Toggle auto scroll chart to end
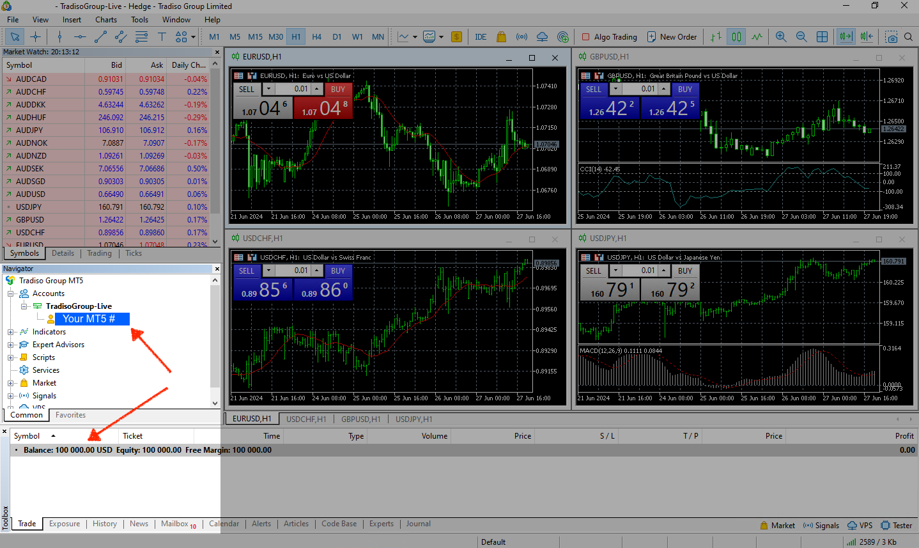The image size is (919, 548). tap(846, 36)
